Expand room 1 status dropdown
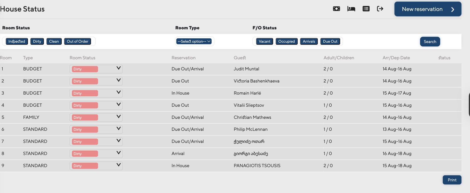The height and width of the screenshot is (193, 470). click(x=118, y=68)
